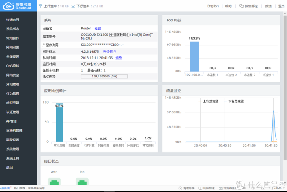This screenshot has height=192, width=287.
Task: Open 网络安全 sidebar menu
Action: pos(13,75)
